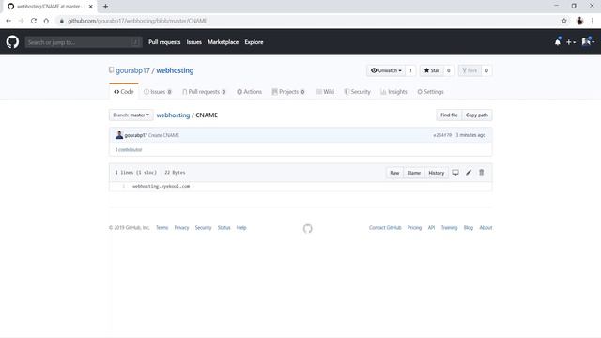601x338 pixels.
Task: Open Chrome profile avatar
Action: (579, 21)
